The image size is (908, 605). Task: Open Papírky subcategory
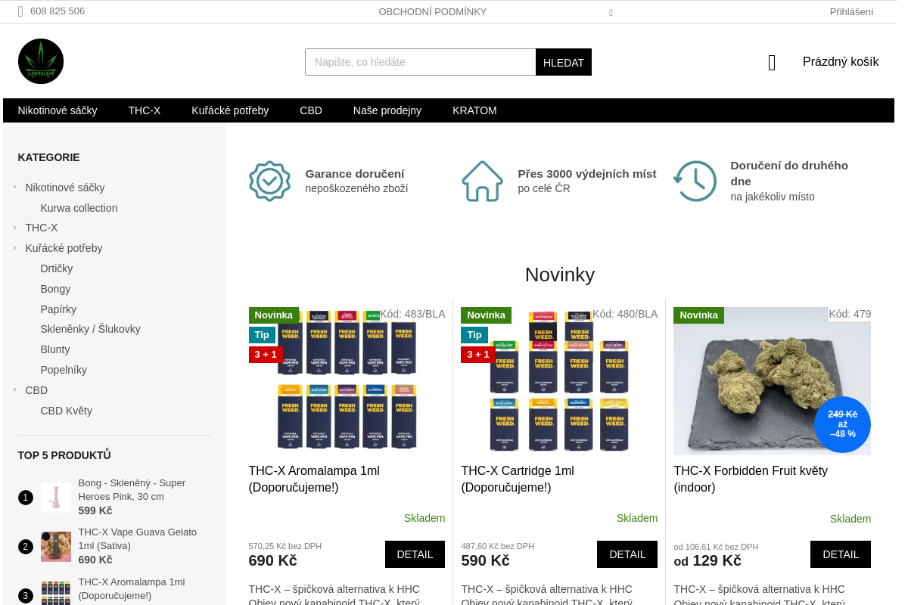pyautogui.click(x=58, y=309)
